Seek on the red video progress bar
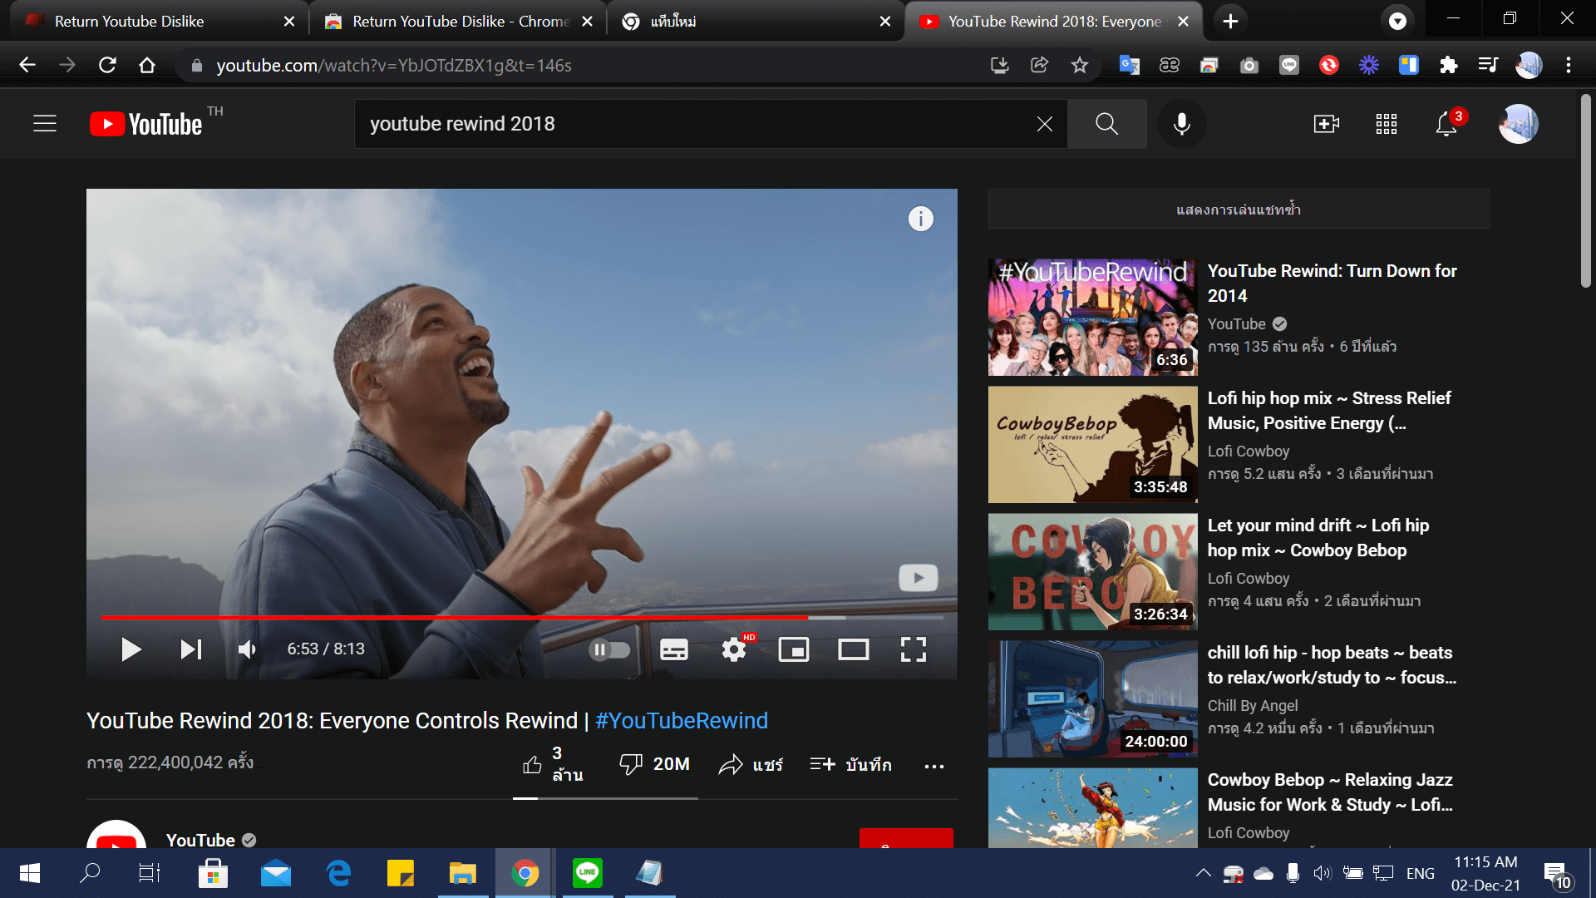 [522, 618]
